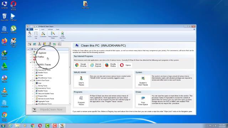Collapse the This PC root node
This screenshot has width=228, height=128.
click(28, 49)
